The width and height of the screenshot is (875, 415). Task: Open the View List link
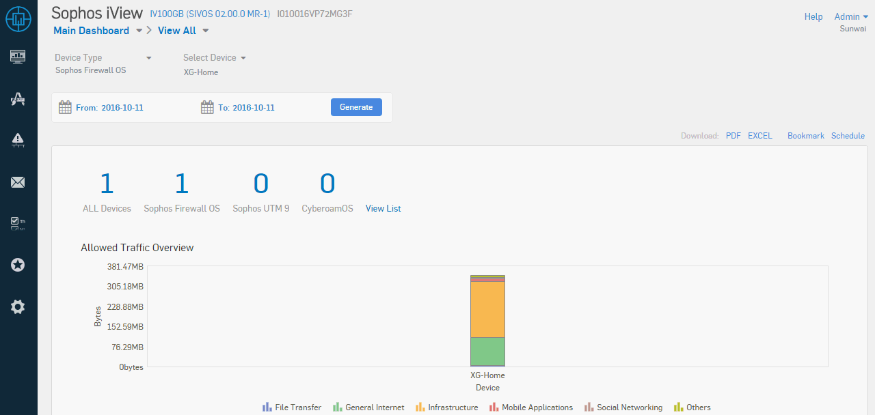point(383,209)
